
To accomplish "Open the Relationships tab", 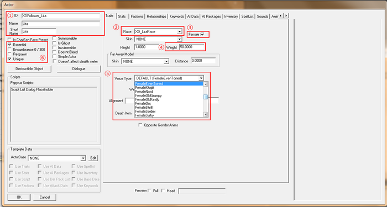I will point(156,16).
